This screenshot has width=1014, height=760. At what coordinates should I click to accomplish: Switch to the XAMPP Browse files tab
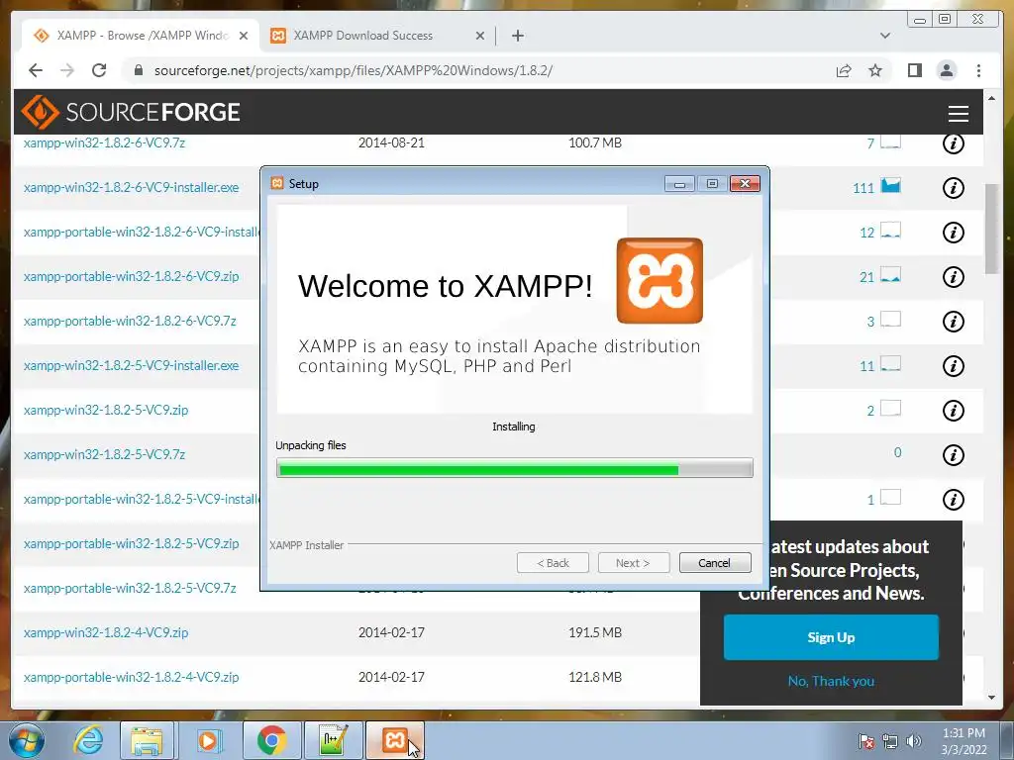point(139,36)
